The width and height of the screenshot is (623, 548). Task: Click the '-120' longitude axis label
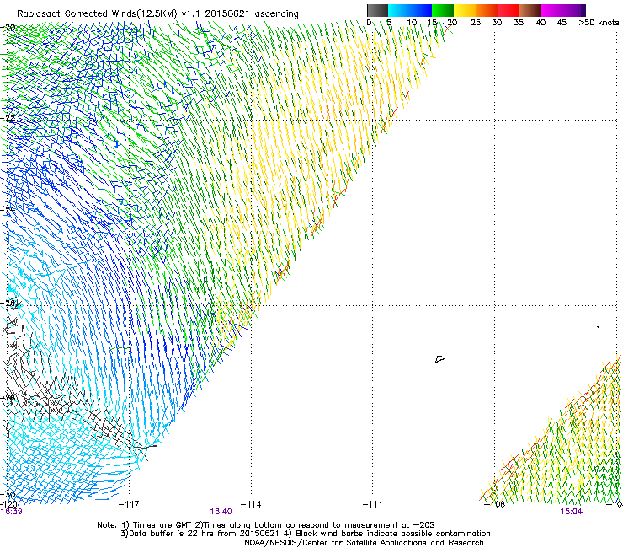(x=9, y=504)
